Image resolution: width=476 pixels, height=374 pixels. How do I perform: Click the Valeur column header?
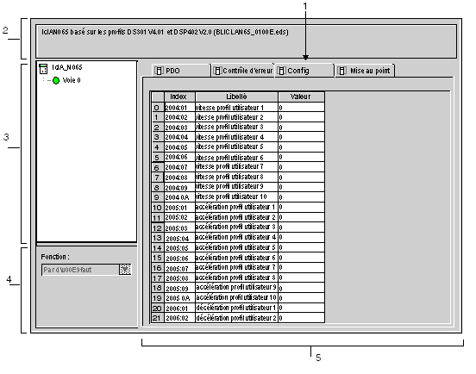pyautogui.click(x=301, y=97)
